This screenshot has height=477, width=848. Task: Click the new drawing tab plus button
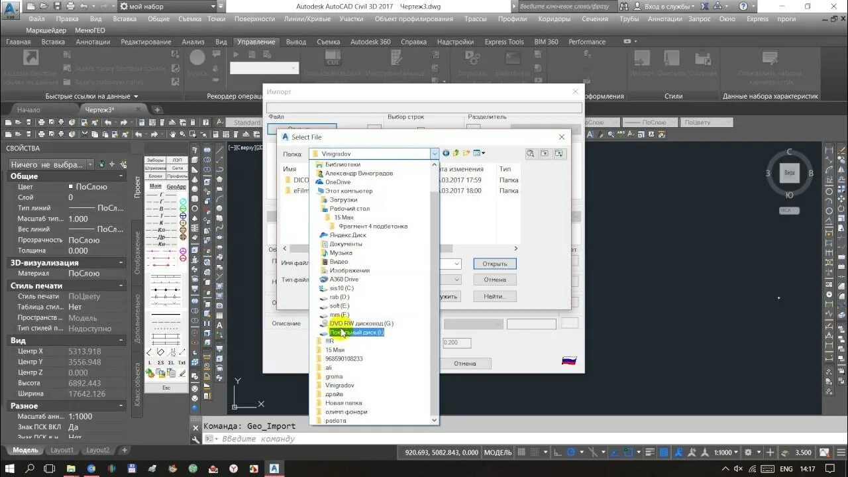click(157, 110)
